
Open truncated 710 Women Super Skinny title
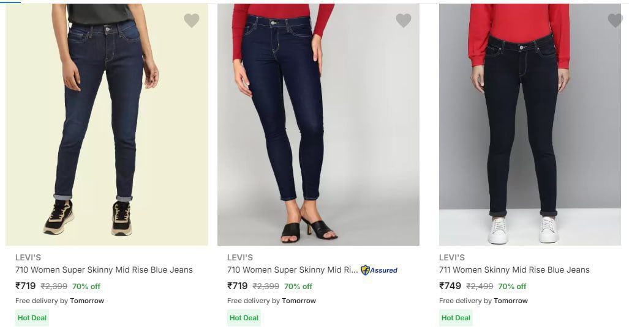tap(292, 270)
